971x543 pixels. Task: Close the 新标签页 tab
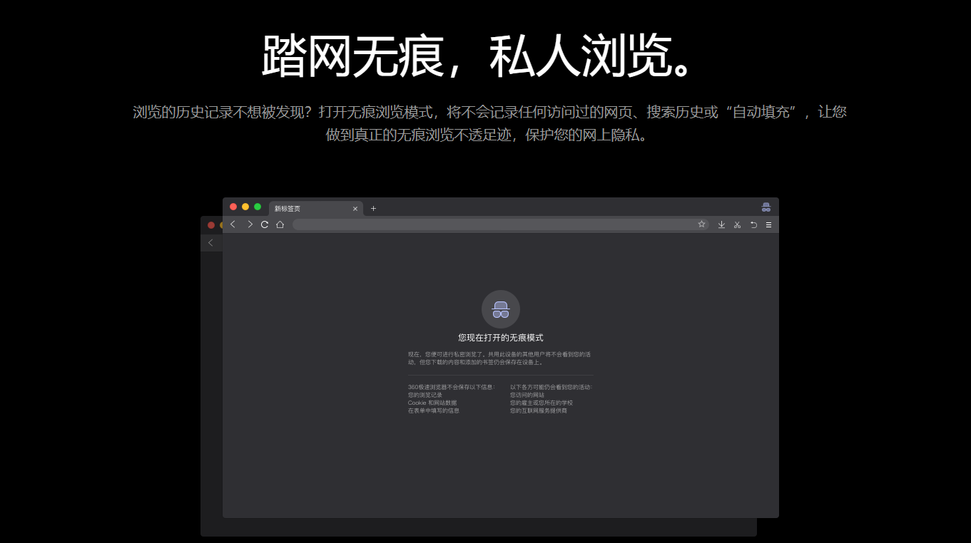pyautogui.click(x=355, y=208)
